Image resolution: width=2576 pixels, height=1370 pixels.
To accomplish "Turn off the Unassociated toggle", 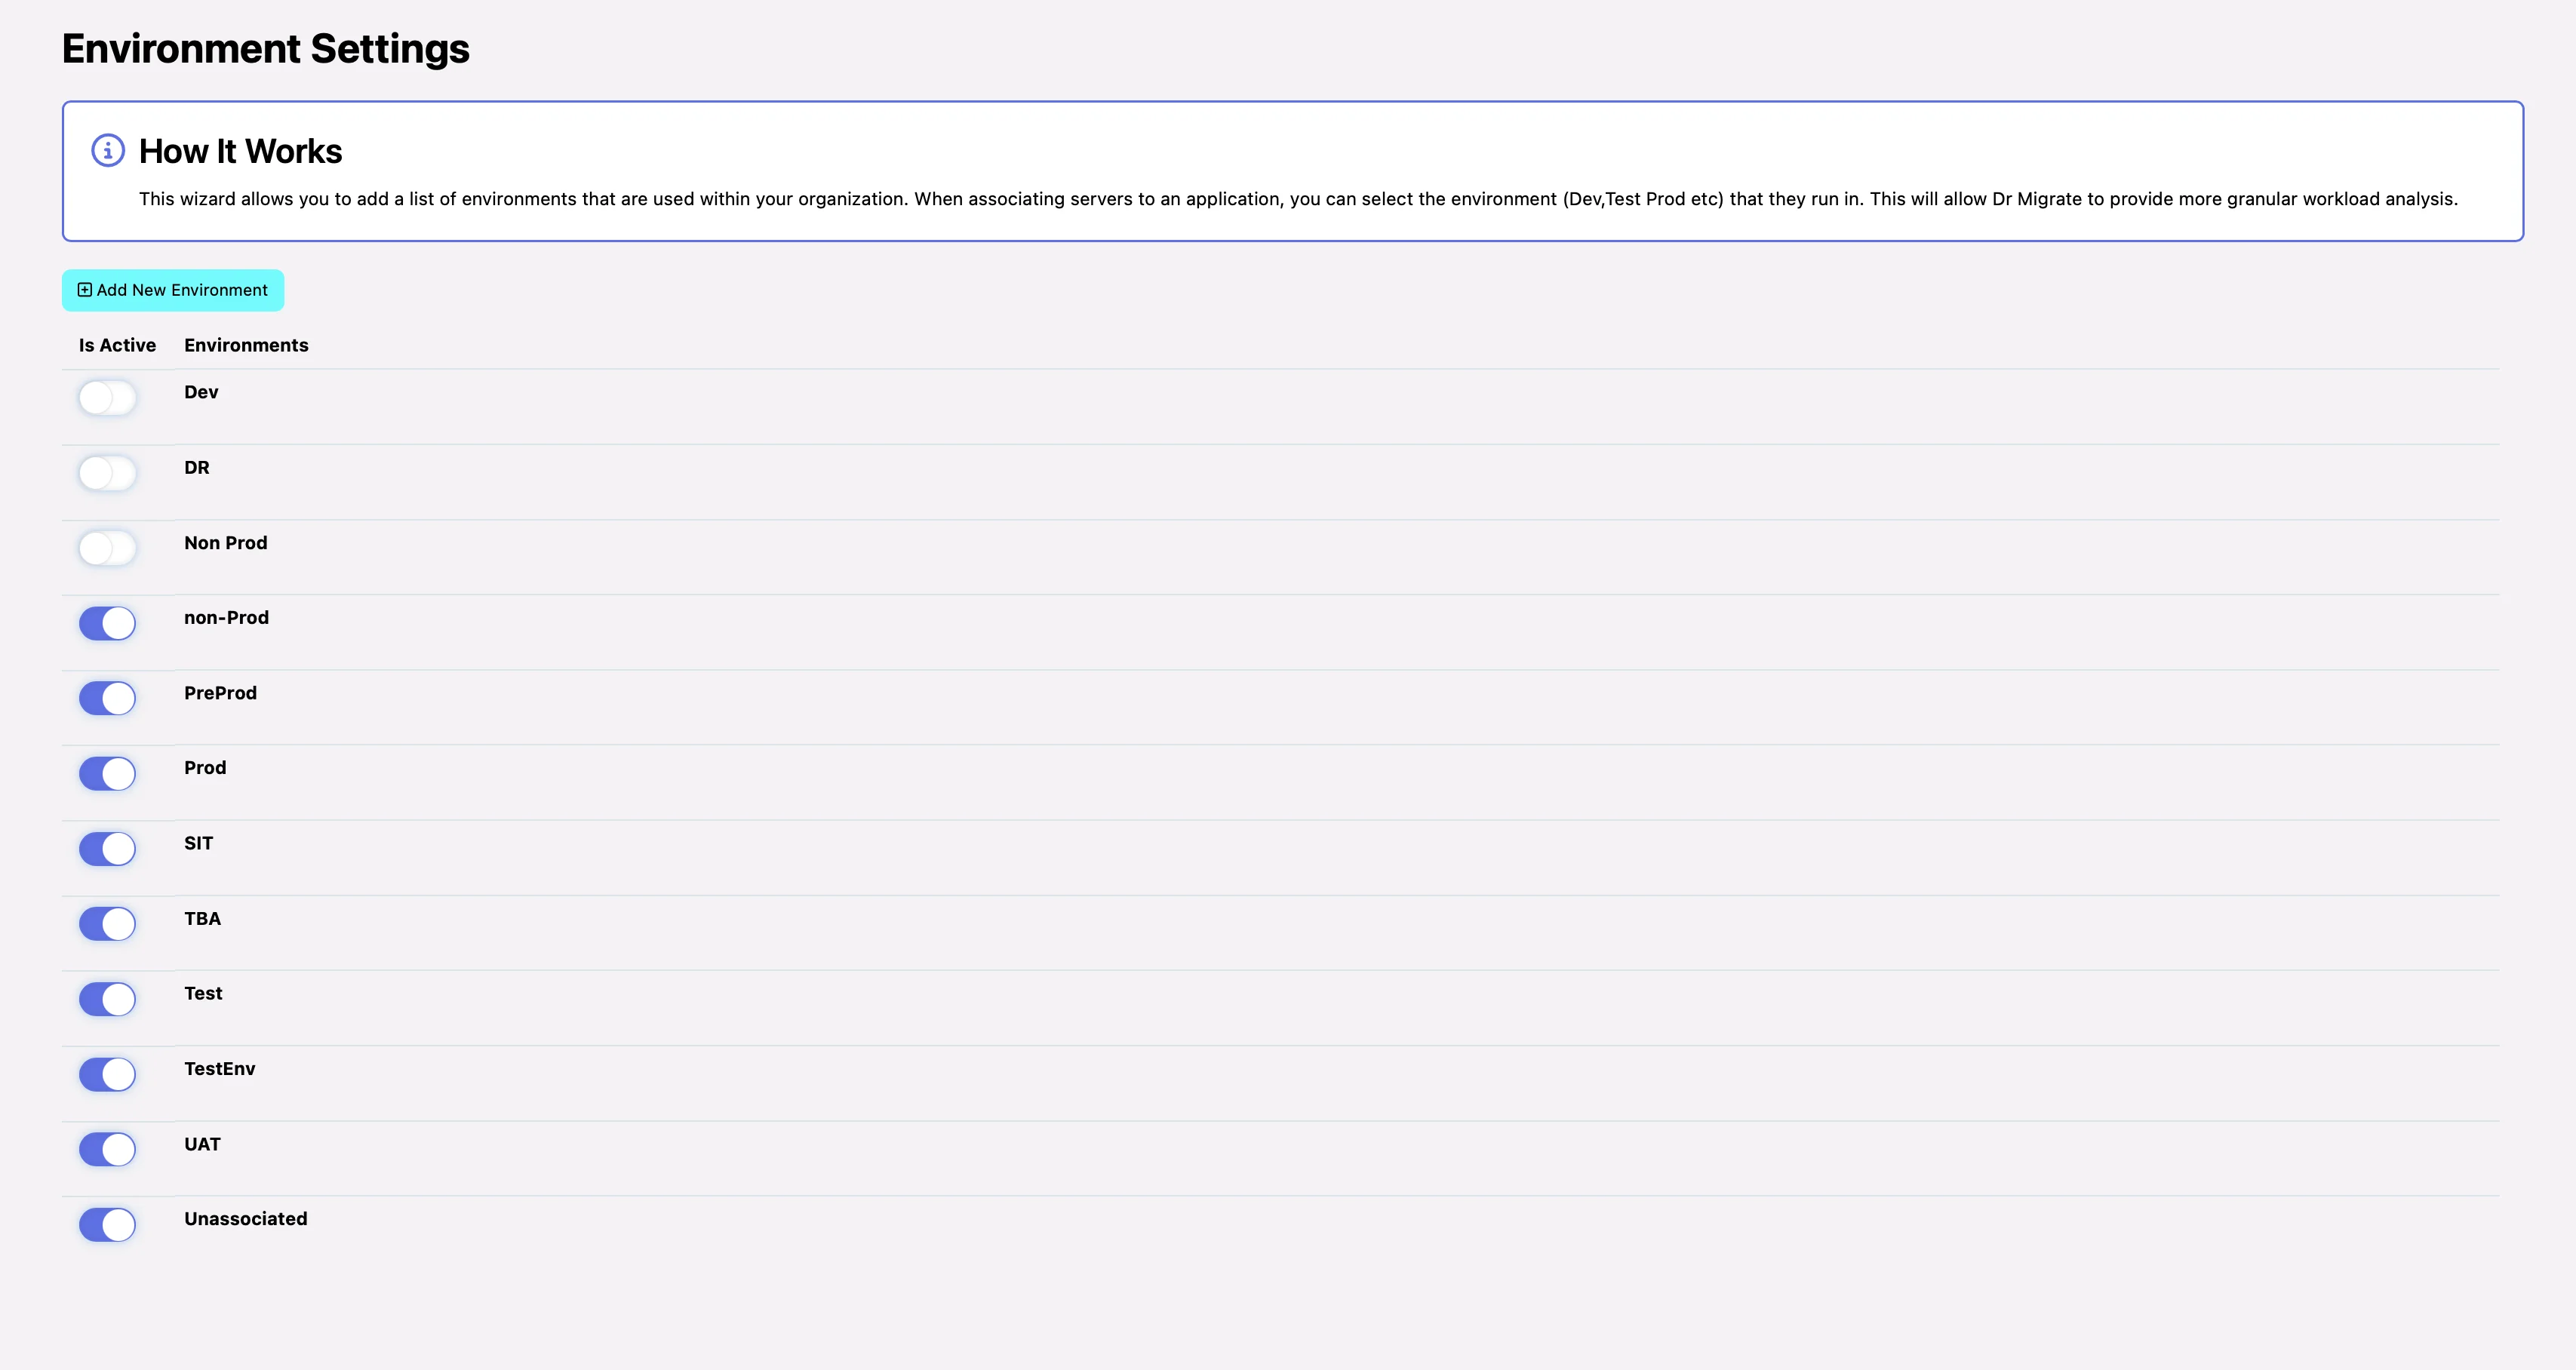I will tap(107, 1224).
